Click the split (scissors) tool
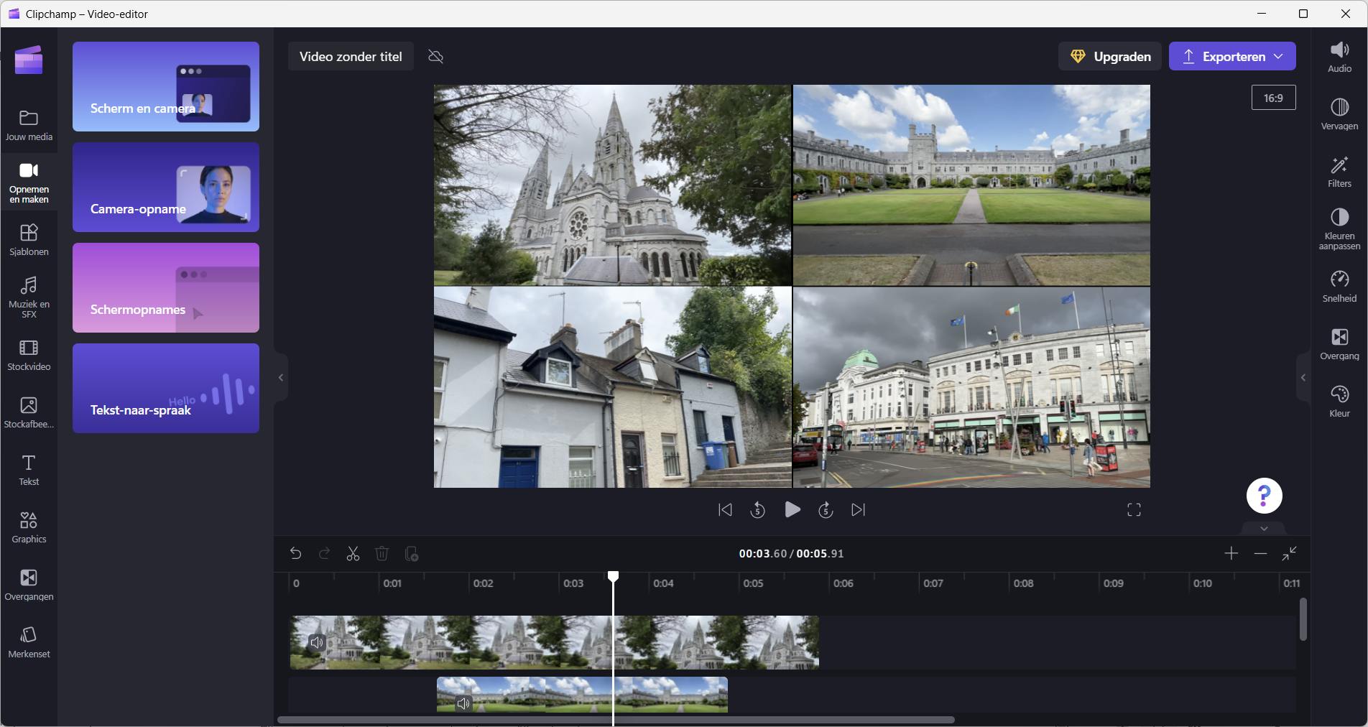The height and width of the screenshot is (727, 1368). click(353, 554)
